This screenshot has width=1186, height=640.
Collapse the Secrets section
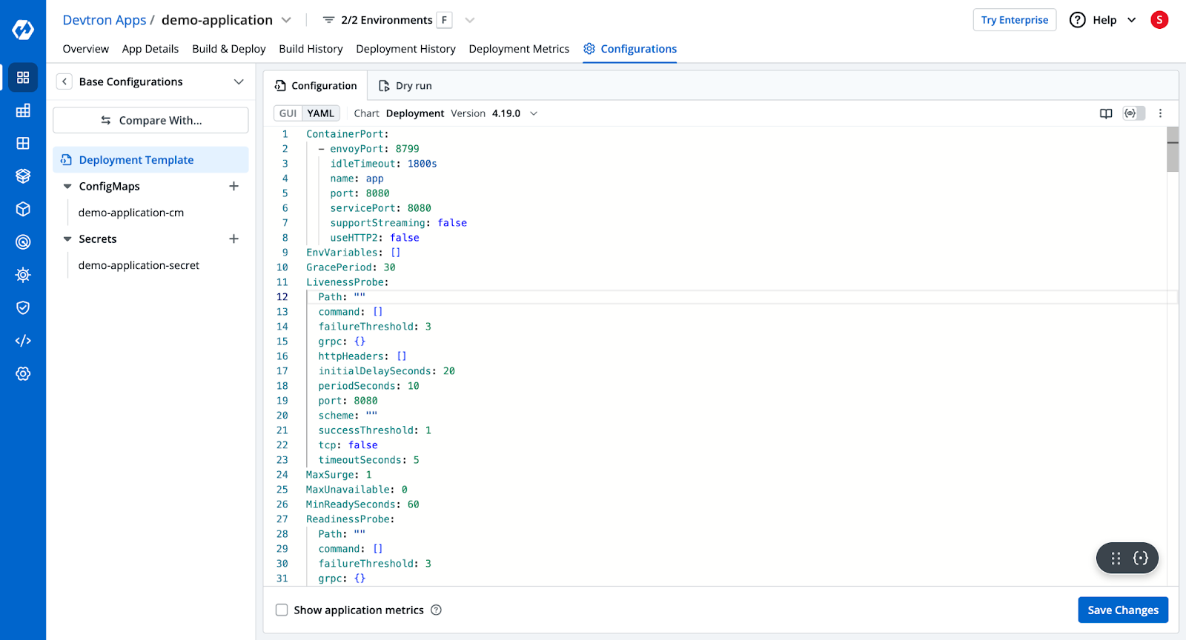(x=67, y=239)
